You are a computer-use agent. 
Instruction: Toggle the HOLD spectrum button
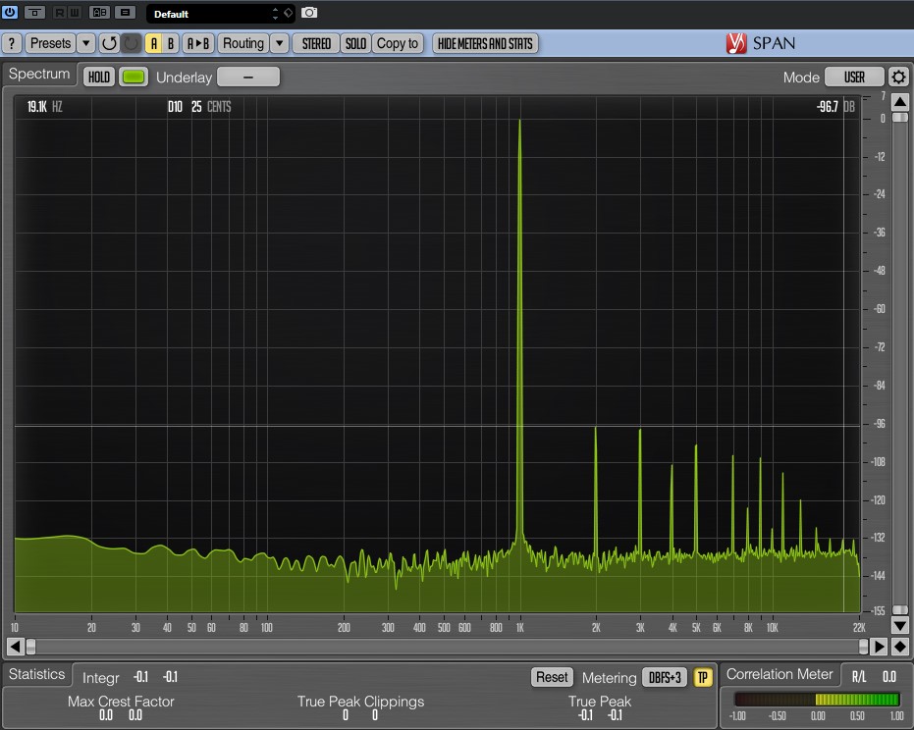point(98,77)
